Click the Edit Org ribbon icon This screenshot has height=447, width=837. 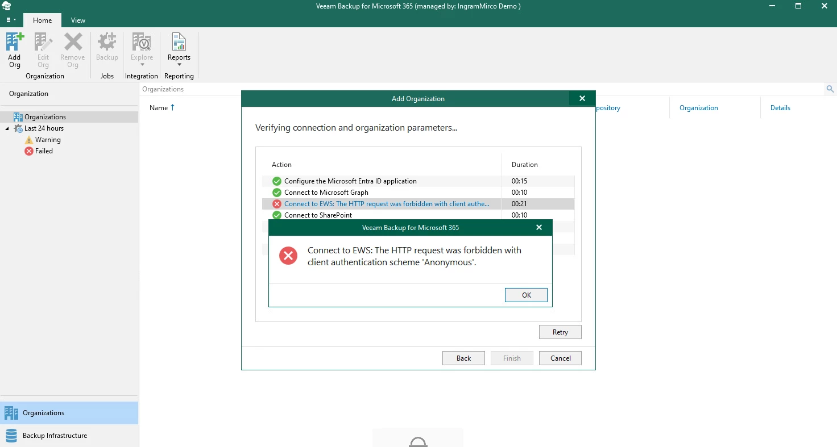[x=43, y=50]
